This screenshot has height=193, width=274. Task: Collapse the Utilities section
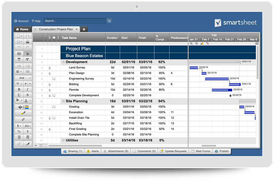coord(63,140)
